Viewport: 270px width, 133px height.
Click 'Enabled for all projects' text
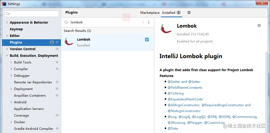[x=195, y=41]
